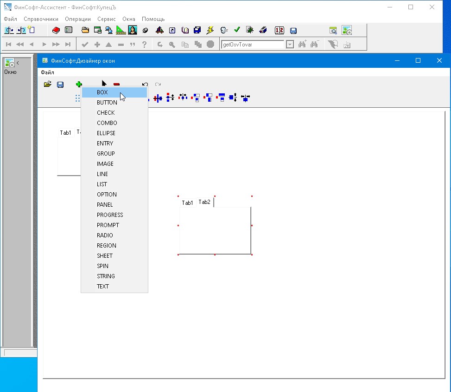The height and width of the screenshot is (392, 451).
Task: Choose RADIO from the control list
Action: point(105,235)
